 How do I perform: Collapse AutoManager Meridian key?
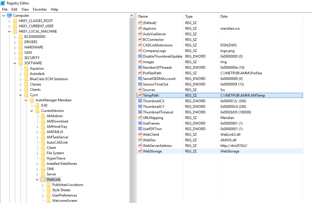[26, 100]
